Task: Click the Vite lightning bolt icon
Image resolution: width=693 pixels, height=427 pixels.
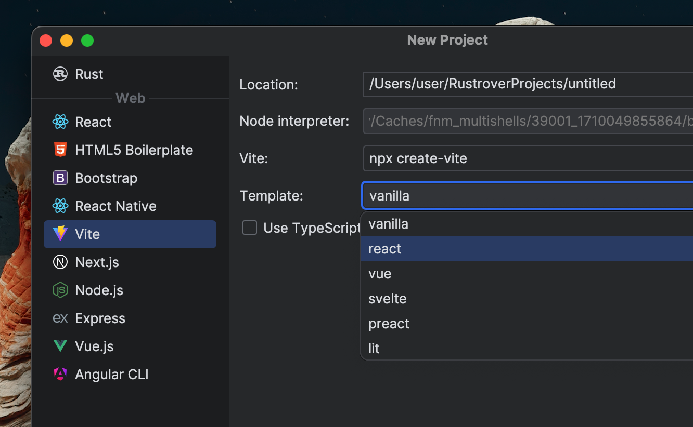Action: click(x=60, y=234)
